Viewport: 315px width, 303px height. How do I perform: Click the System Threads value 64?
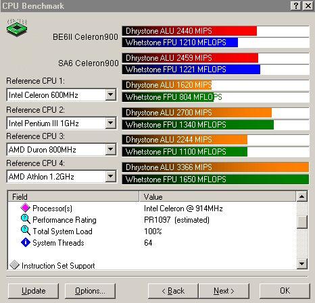[x=148, y=243]
